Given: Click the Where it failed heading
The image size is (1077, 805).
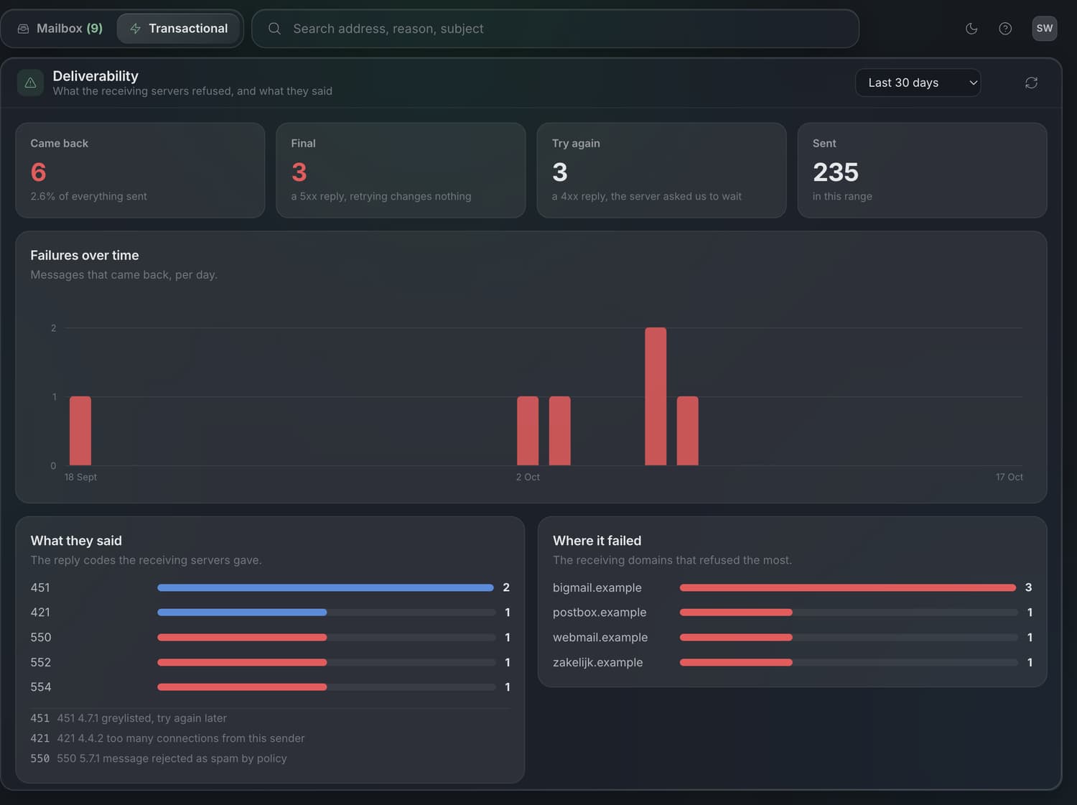Looking at the screenshot, I should point(597,541).
